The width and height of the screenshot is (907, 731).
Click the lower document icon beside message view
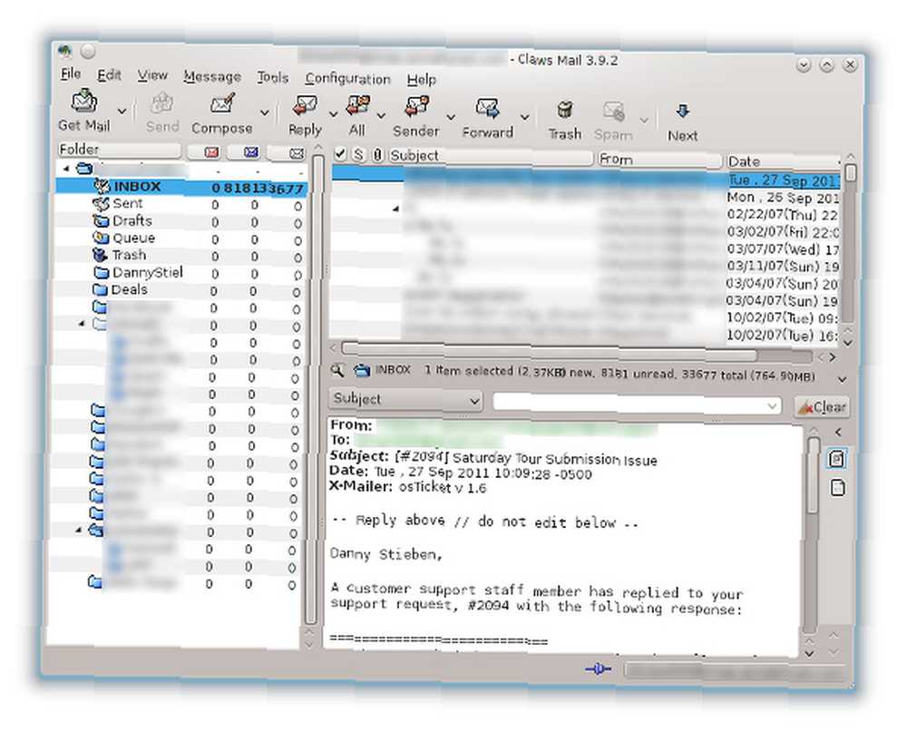[x=837, y=488]
